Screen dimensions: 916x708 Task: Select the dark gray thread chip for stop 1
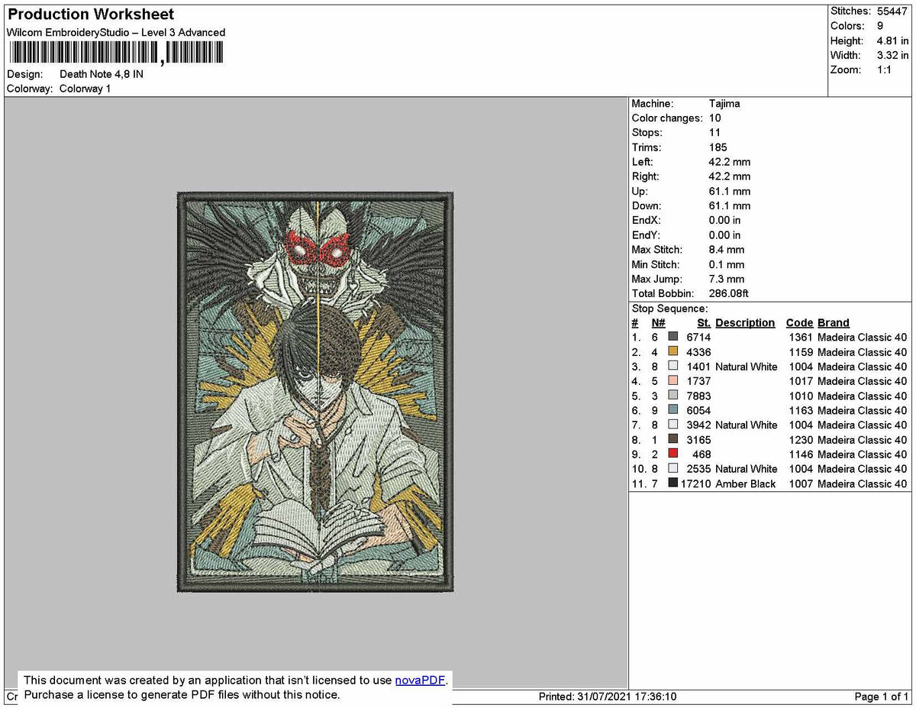pos(674,336)
